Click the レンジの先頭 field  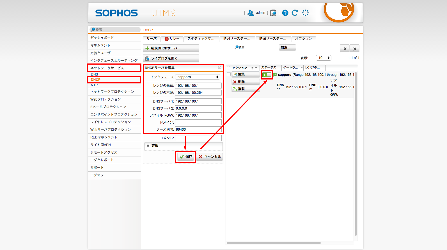pyautogui.click(x=198, y=86)
